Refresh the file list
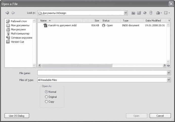The image size is (175, 122). tap(145, 13)
